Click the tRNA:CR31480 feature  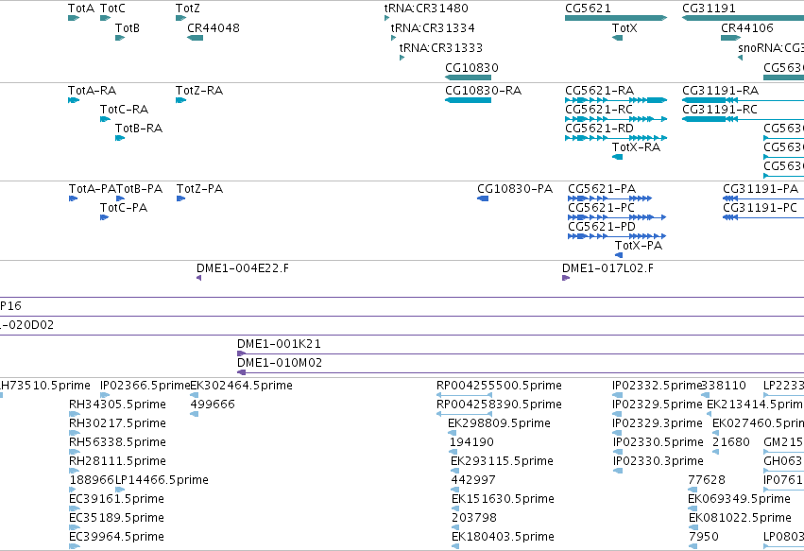pos(386,18)
